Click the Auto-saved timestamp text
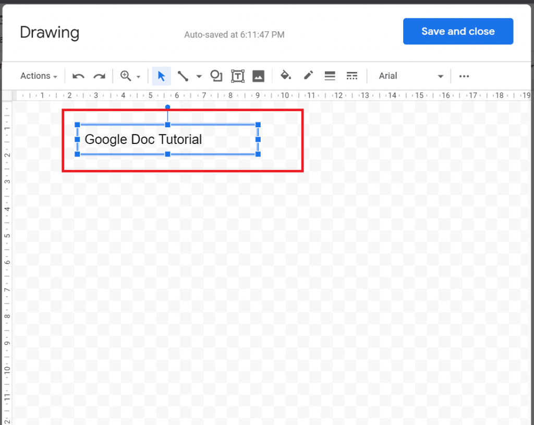The image size is (534, 425). (x=234, y=35)
